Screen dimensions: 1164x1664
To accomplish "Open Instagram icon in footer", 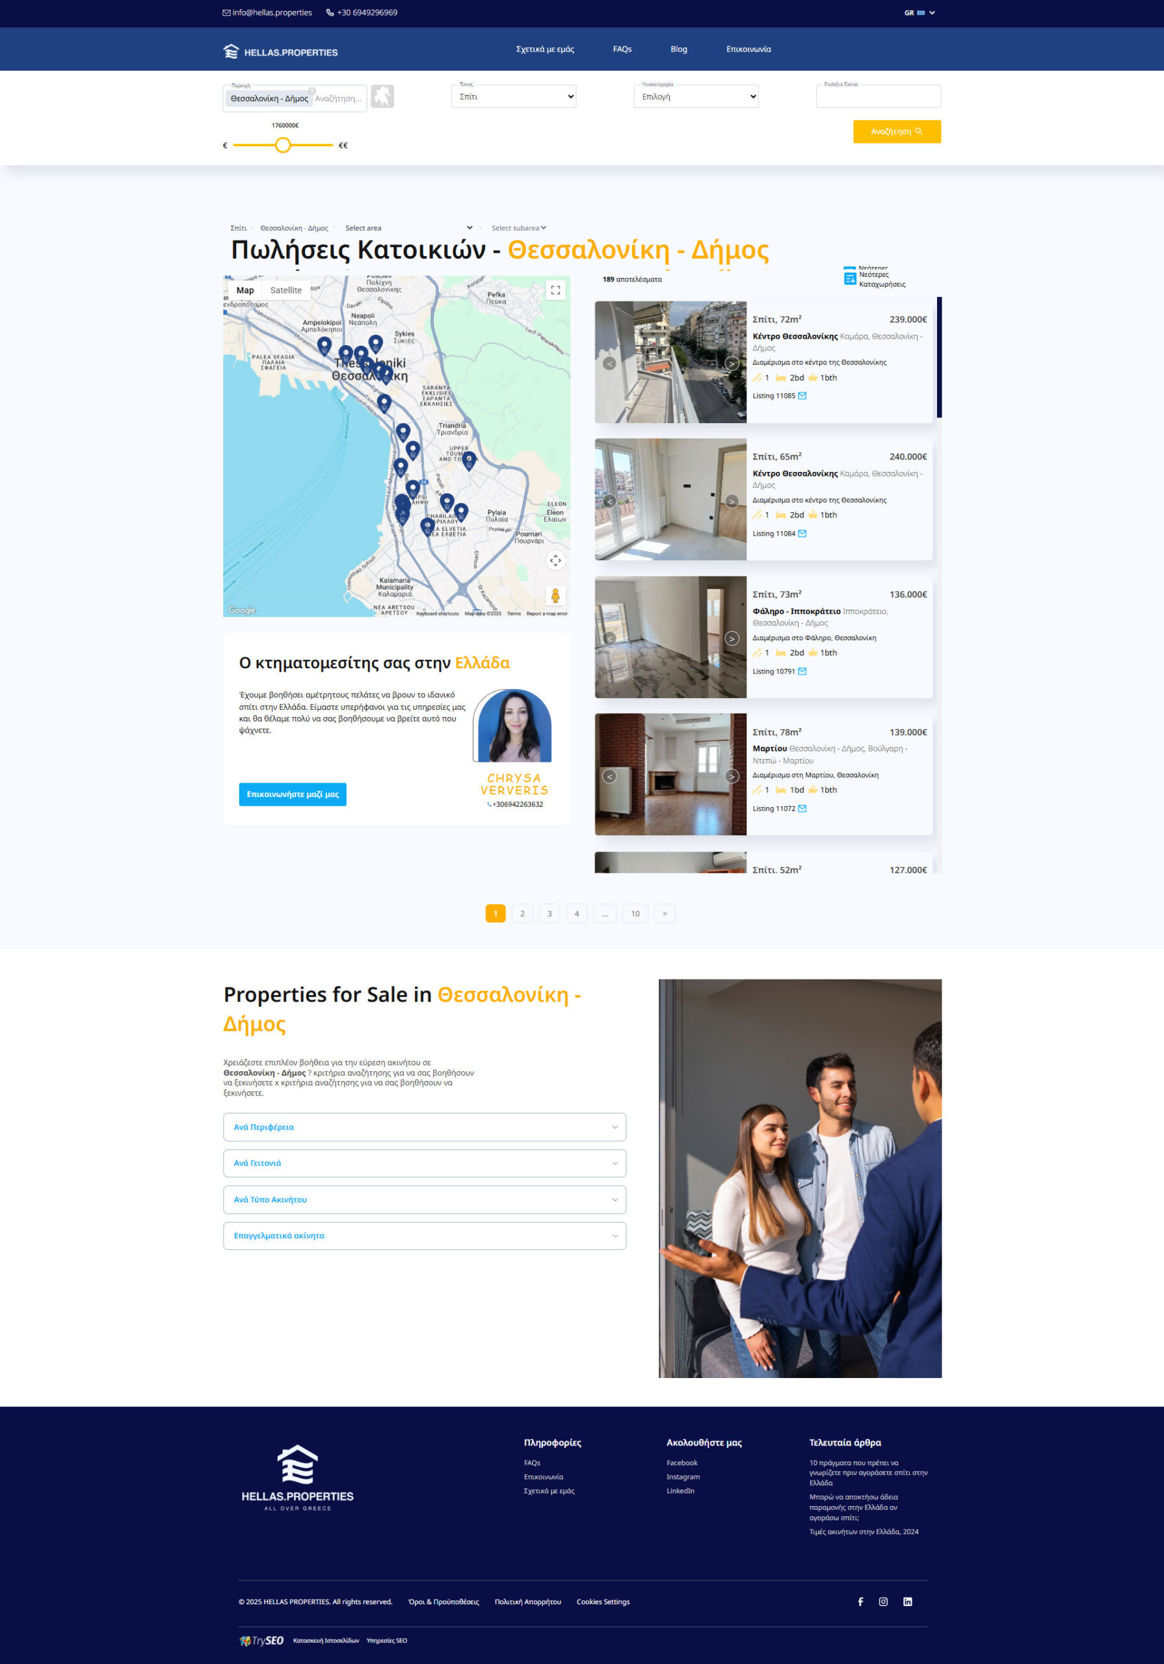I will point(882,1601).
